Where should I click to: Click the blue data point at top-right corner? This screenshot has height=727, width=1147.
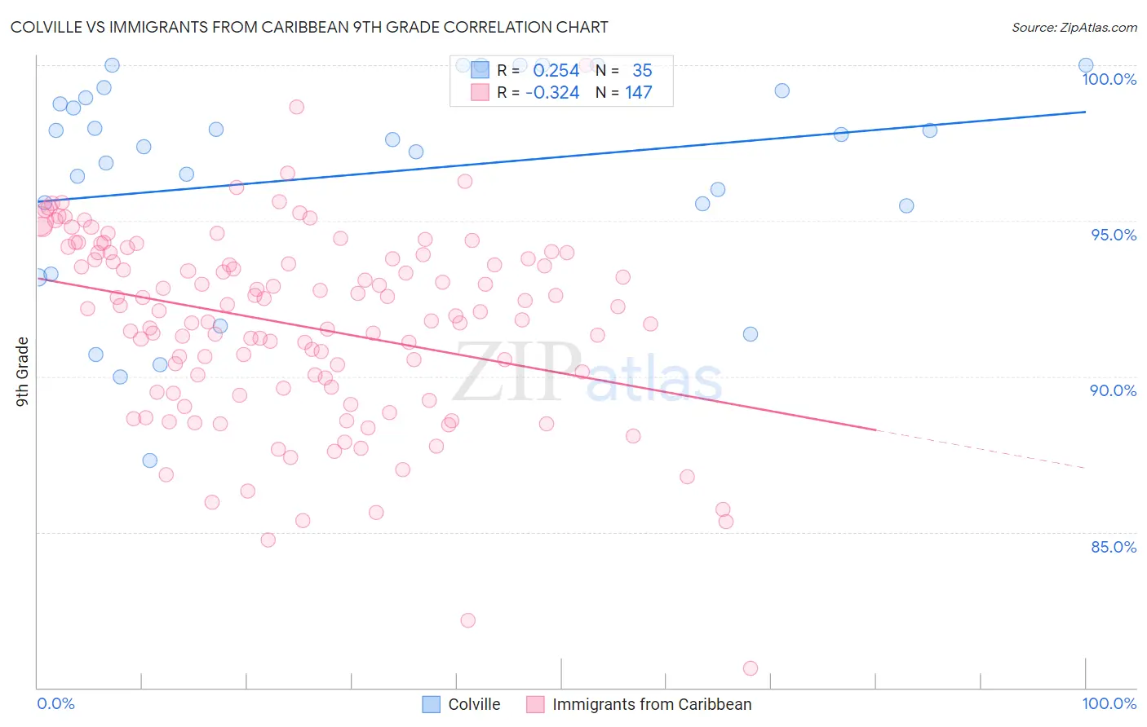coord(1086,65)
